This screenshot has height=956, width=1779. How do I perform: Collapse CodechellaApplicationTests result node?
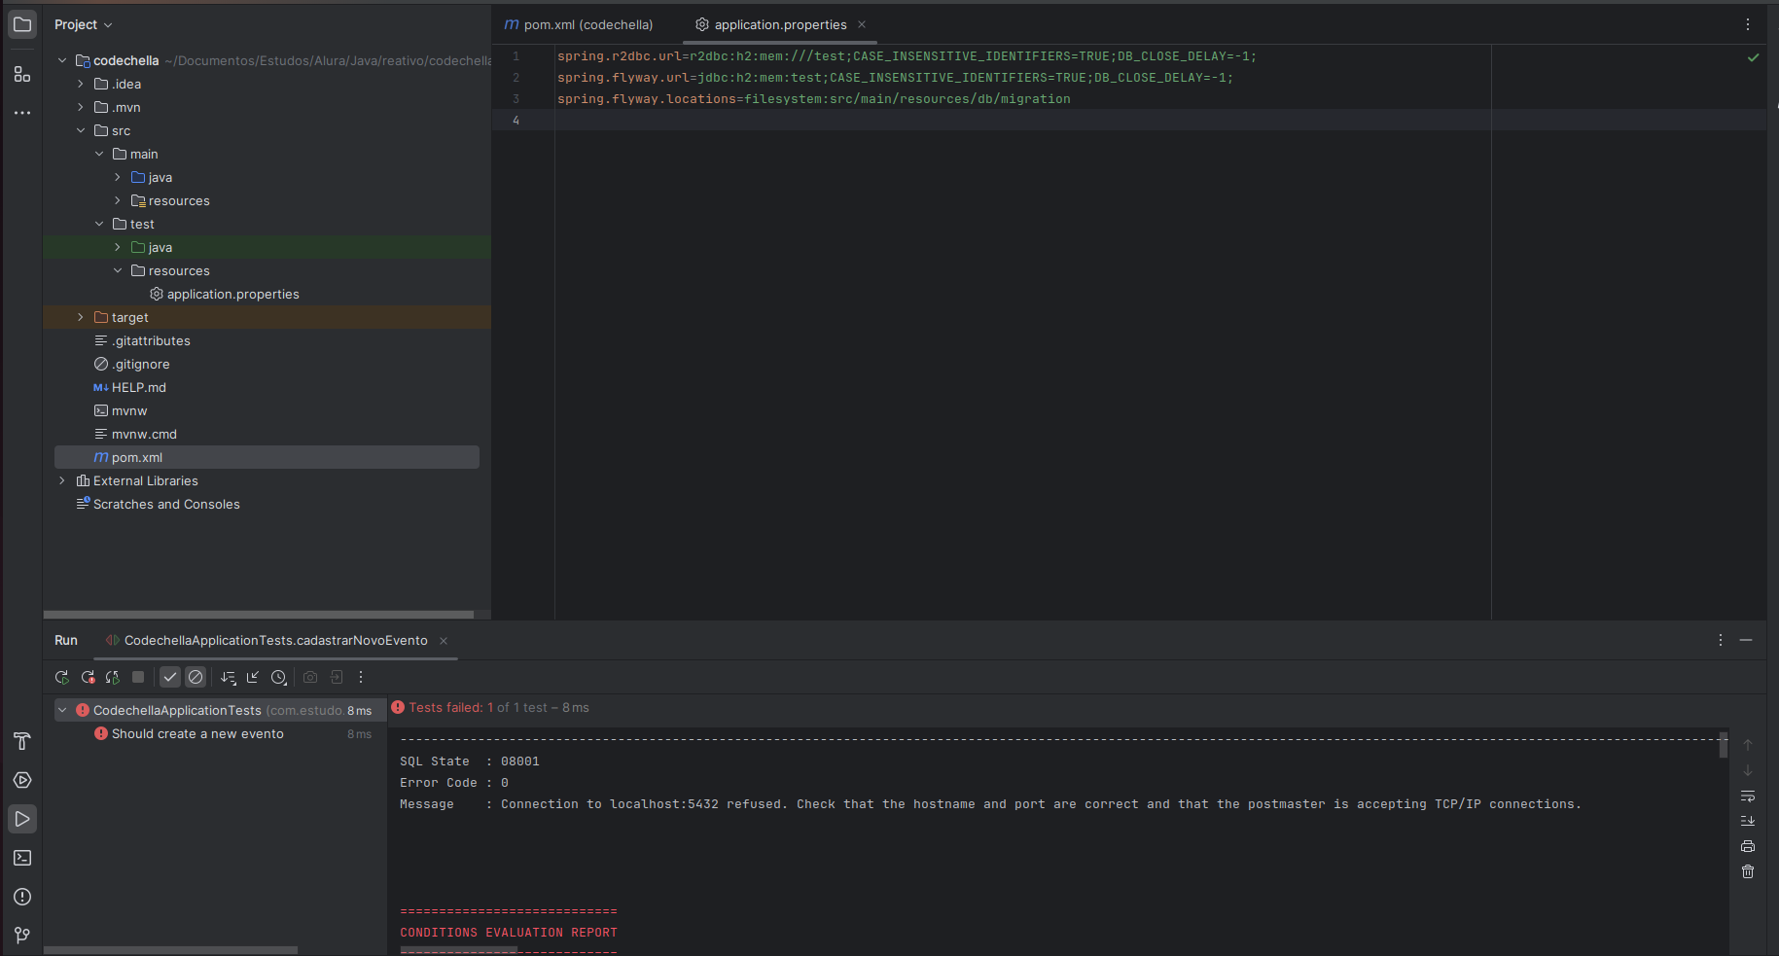pos(62,710)
